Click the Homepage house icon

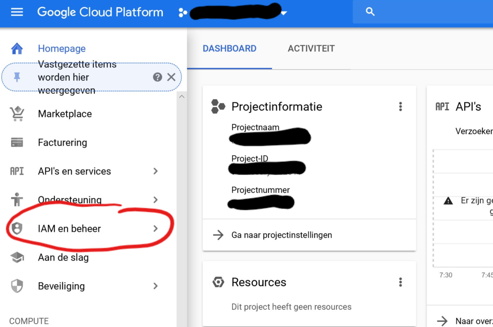point(17,49)
